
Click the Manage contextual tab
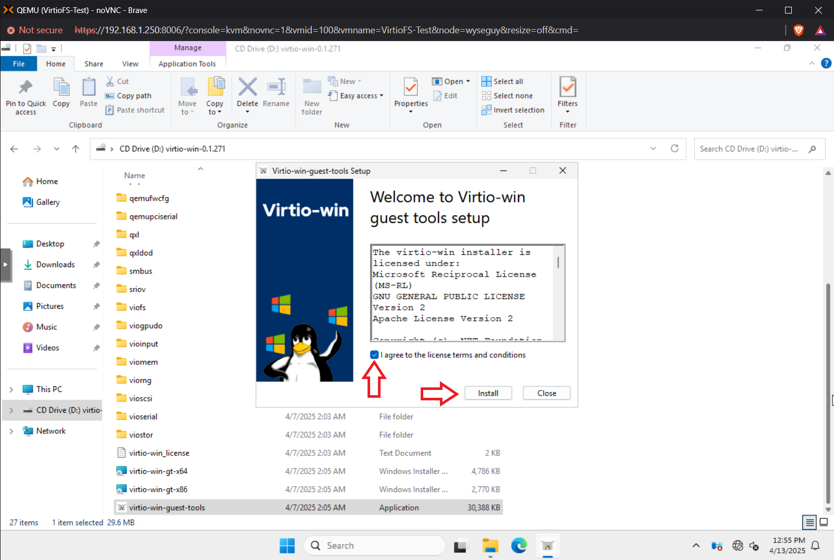tap(187, 48)
